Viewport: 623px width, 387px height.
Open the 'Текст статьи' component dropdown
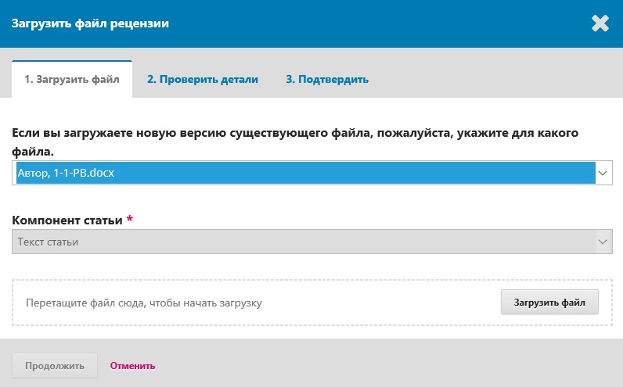pyautogui.click(x=312, y=242)
